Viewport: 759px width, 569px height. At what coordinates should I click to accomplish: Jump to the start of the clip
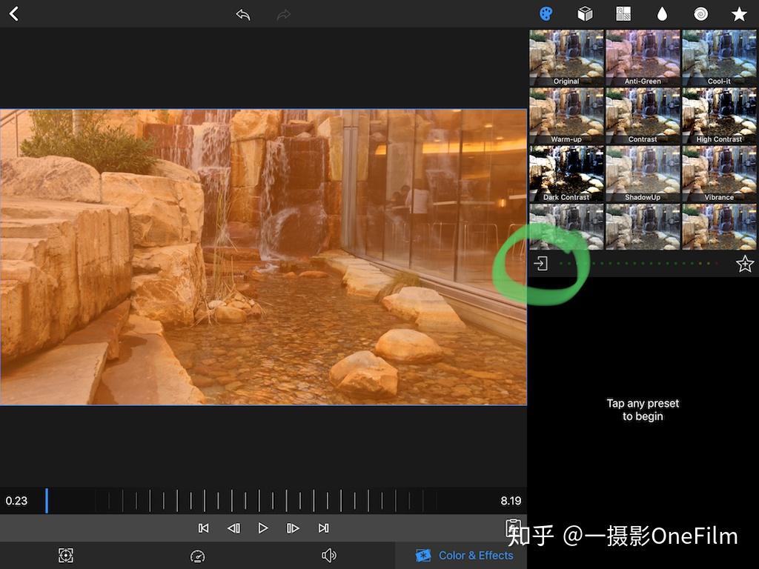click(203, 528)
